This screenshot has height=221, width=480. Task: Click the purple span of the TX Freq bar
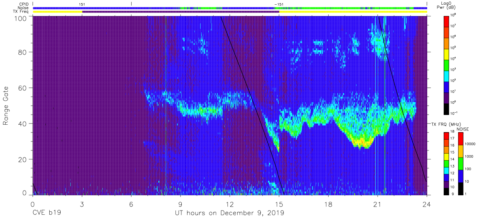181,12
